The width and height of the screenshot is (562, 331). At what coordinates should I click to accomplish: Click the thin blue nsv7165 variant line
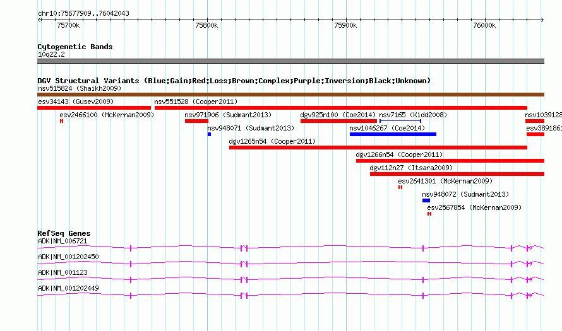click(x=400, y=121)
